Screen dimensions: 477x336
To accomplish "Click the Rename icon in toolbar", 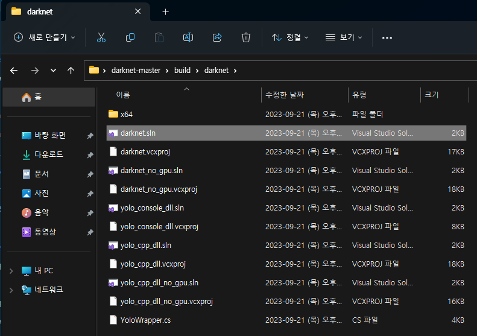I will 188,37.
